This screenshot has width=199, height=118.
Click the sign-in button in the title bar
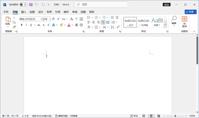pyautogui.click(x=167, y=5)
